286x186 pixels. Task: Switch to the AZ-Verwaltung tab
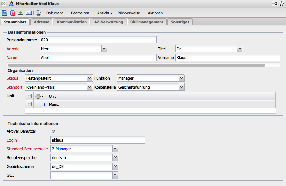(x=108, y=22)
